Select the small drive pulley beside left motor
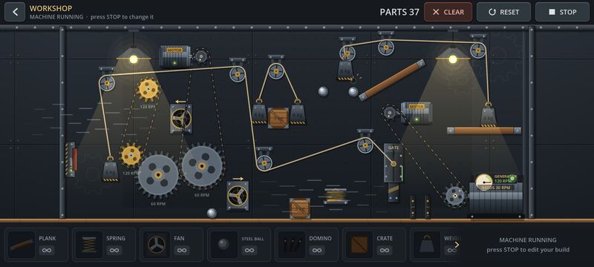Screen dimensions: 594x267 [x=200, y=56]
